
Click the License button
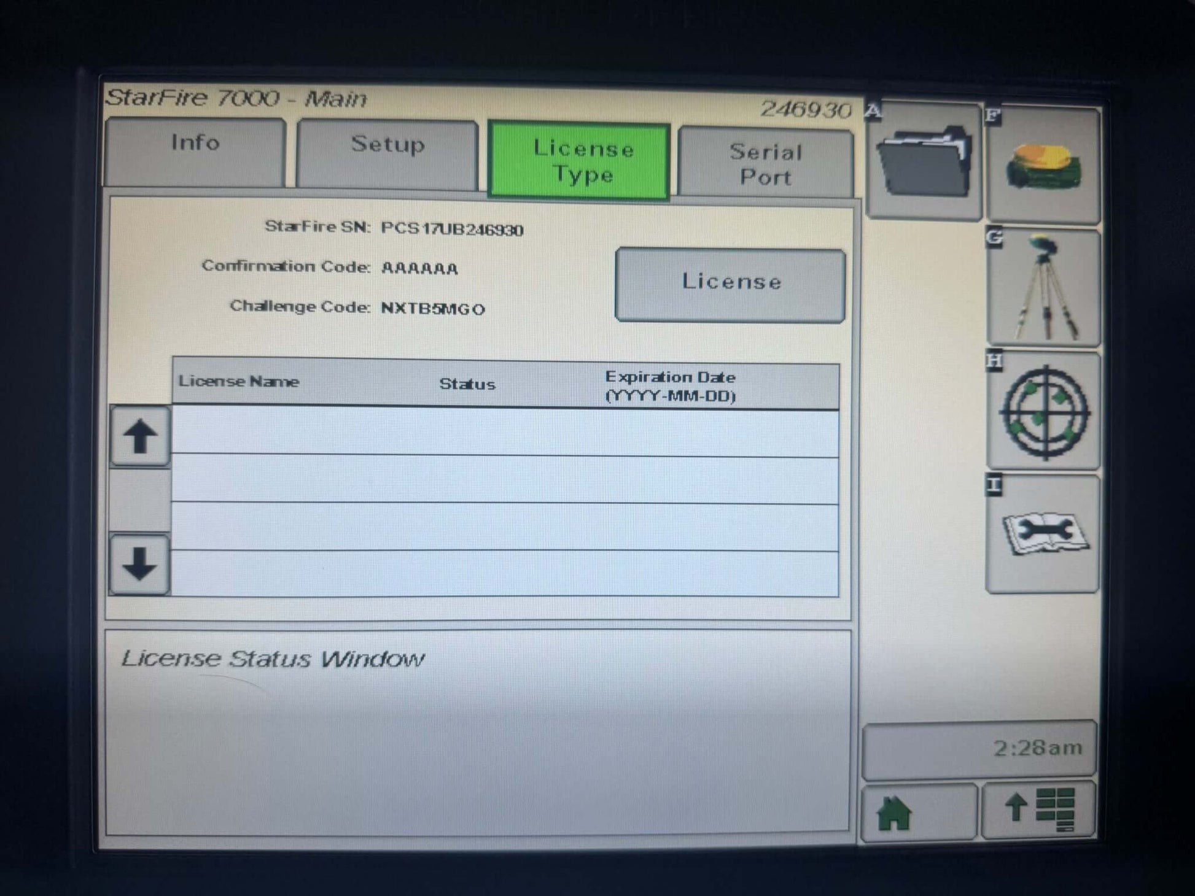pyautogui.click(x=731, y=285)
